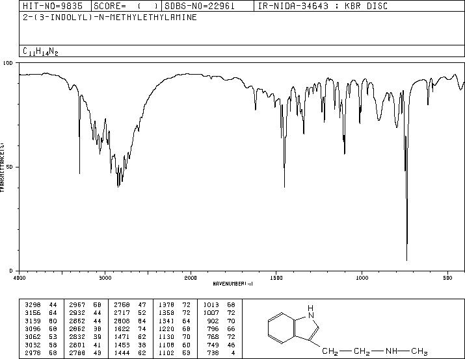Click the 902 peak table entry
Image resolution: width=465 pixels, height=359 pixels.
pos(221,321)
